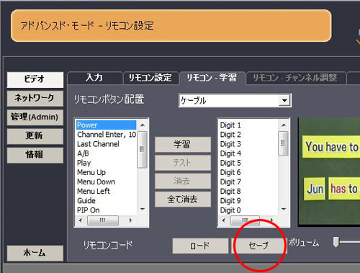Switch to the 入力 tab

click(x=94, y=78)
